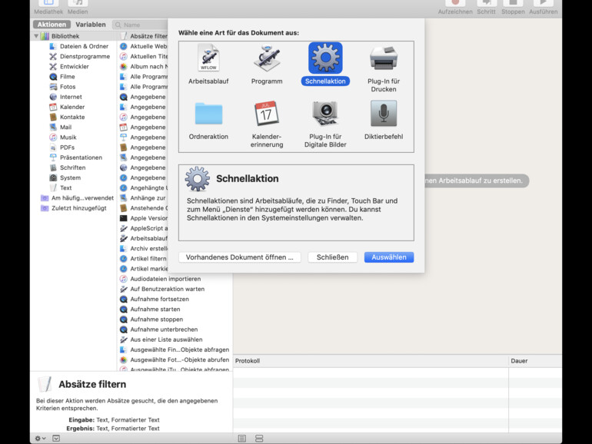Select the Ordneraktion folder icon
Screen dimensions: 592x444
pyautogui.click(x=208, y=114)
